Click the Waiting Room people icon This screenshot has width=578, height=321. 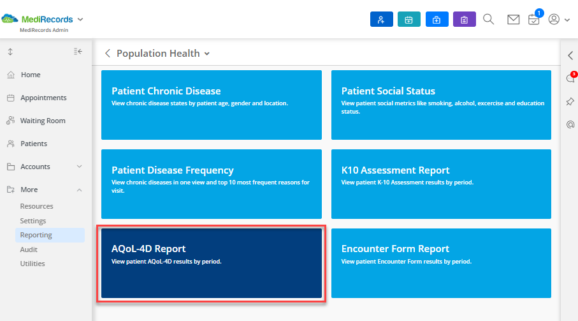(x=11, y=121)
